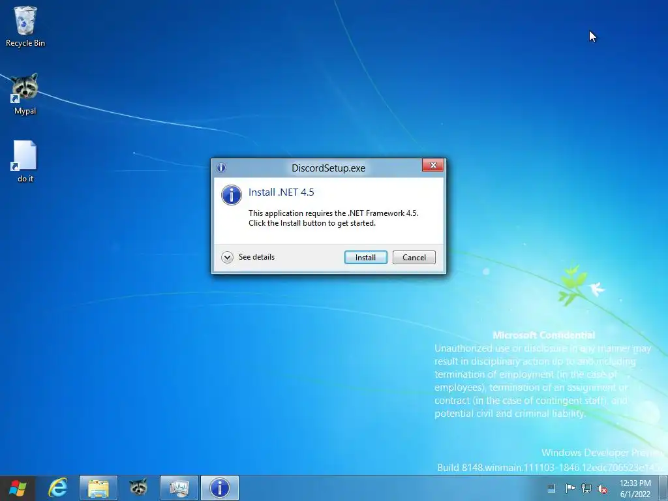The image size is (668, 501).
Task: Open the Recycle Bin desktop icon
Action: click(x=25, y=26)
